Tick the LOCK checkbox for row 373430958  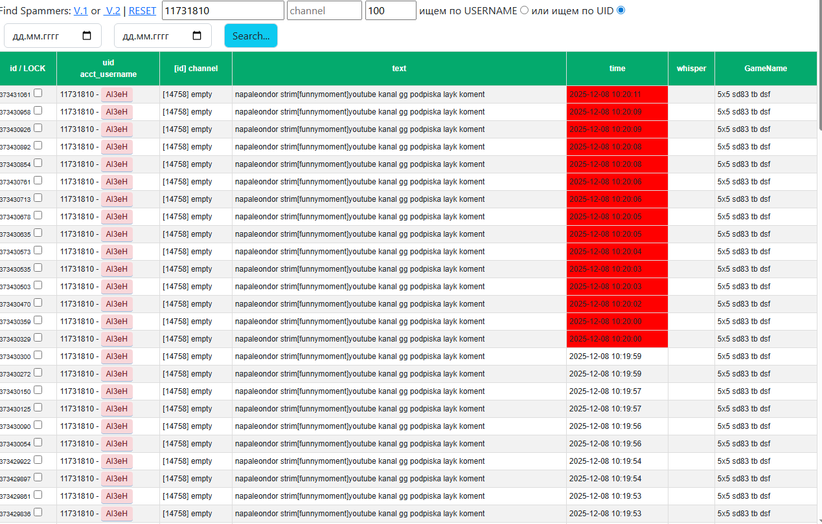click(38, 111)
